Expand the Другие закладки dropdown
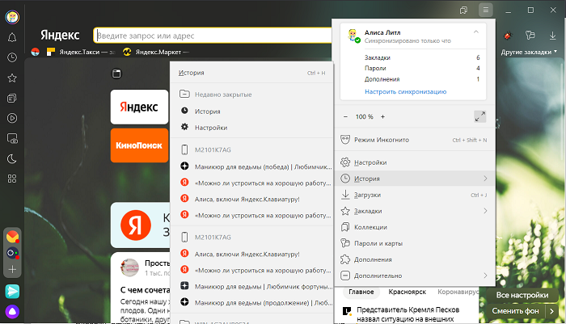The image size is (566, 324). pyautogui.click(x=529, y=52)
